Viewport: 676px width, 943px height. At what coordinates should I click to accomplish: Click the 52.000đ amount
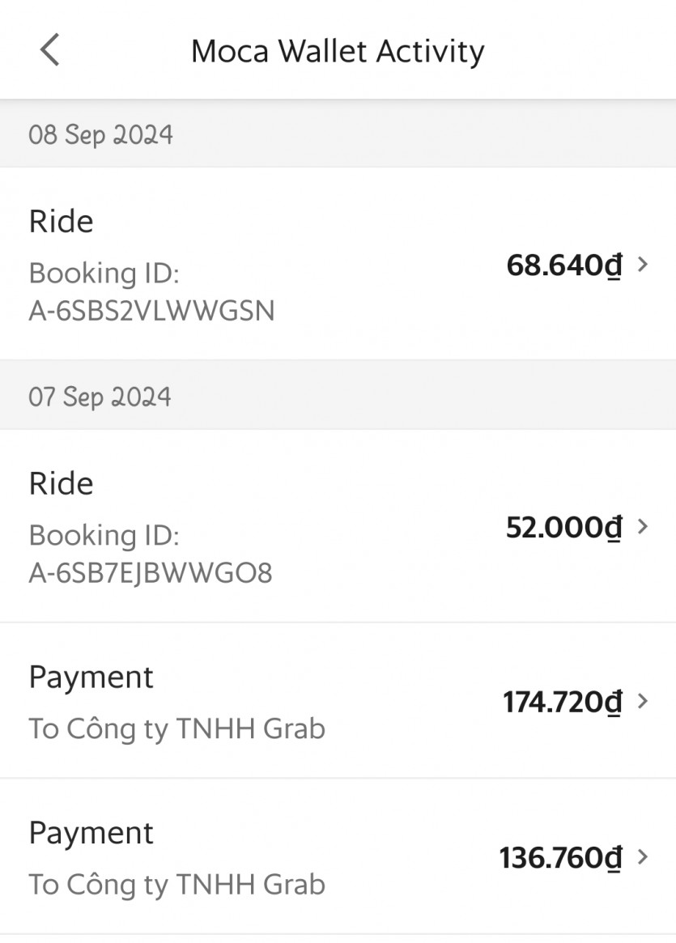click(564, 527)
